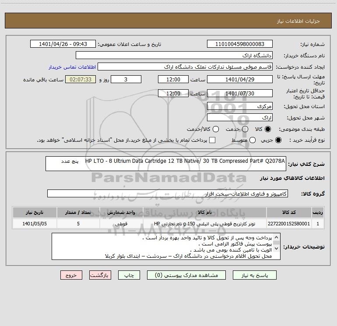
Task: Click the validity time 12:00 field beside 1401/07/30
Action: click(x=173, y=93)
